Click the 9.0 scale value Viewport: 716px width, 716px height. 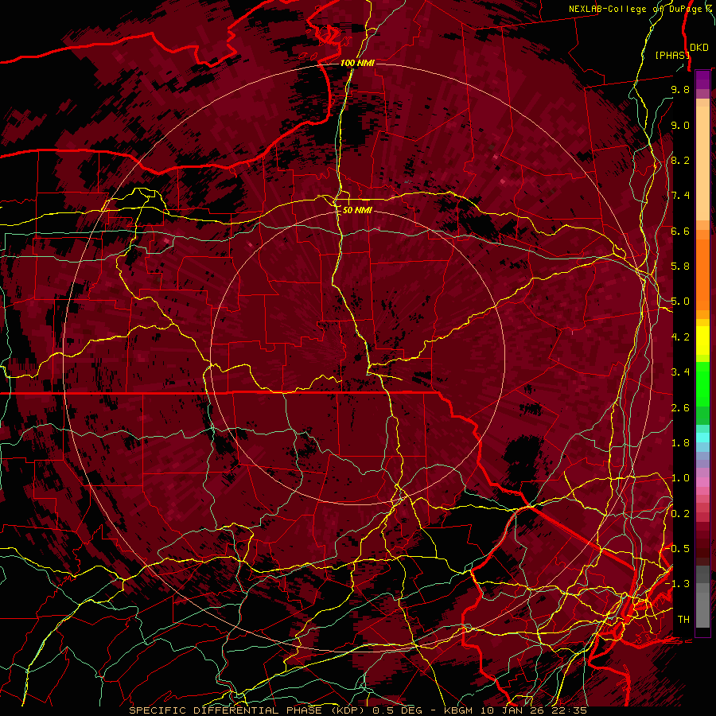pos(680,125)
